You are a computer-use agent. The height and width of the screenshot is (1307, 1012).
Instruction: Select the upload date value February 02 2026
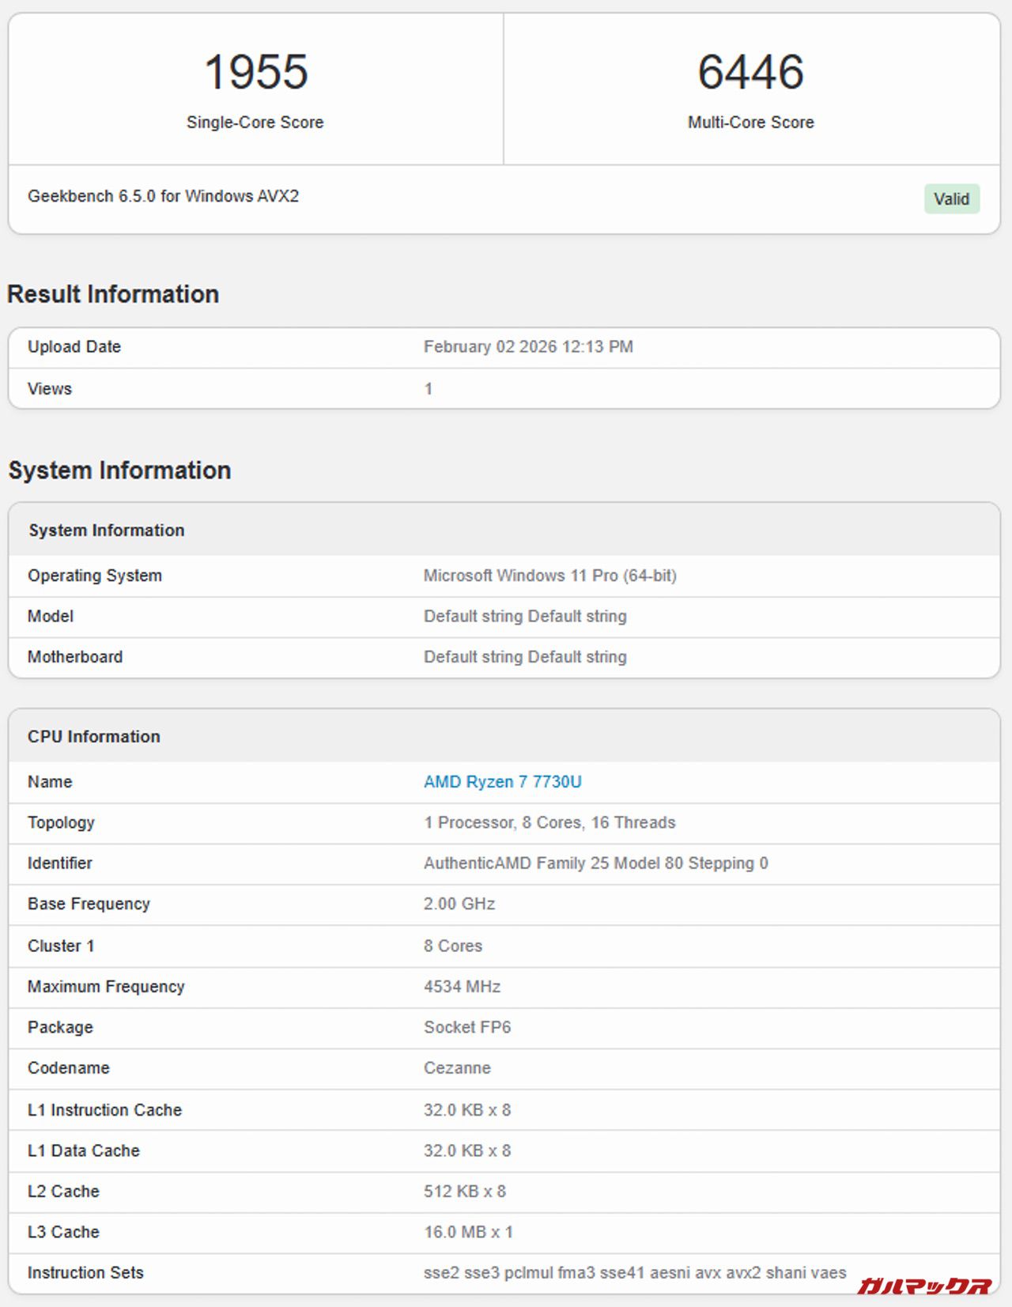click(527, 347)
